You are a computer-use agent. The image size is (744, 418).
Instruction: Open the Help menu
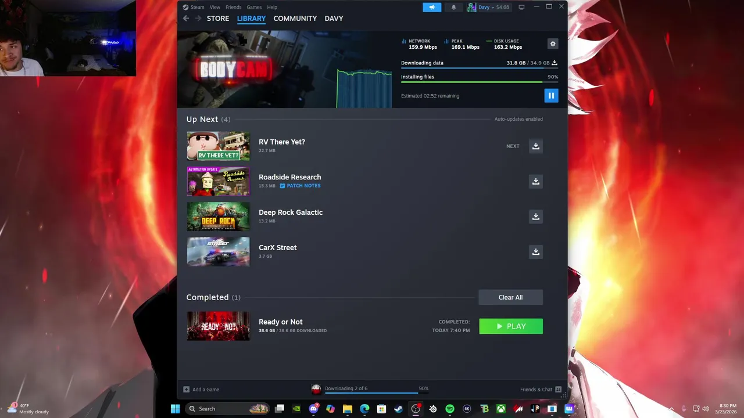click(x=272, y=7)
